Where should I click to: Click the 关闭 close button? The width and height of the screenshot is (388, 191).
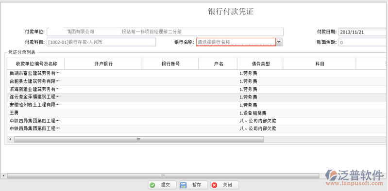[x=224, y=185]
